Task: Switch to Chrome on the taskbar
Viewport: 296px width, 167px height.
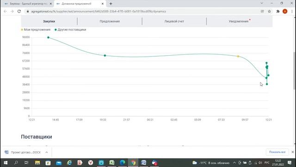Action: 133,163
